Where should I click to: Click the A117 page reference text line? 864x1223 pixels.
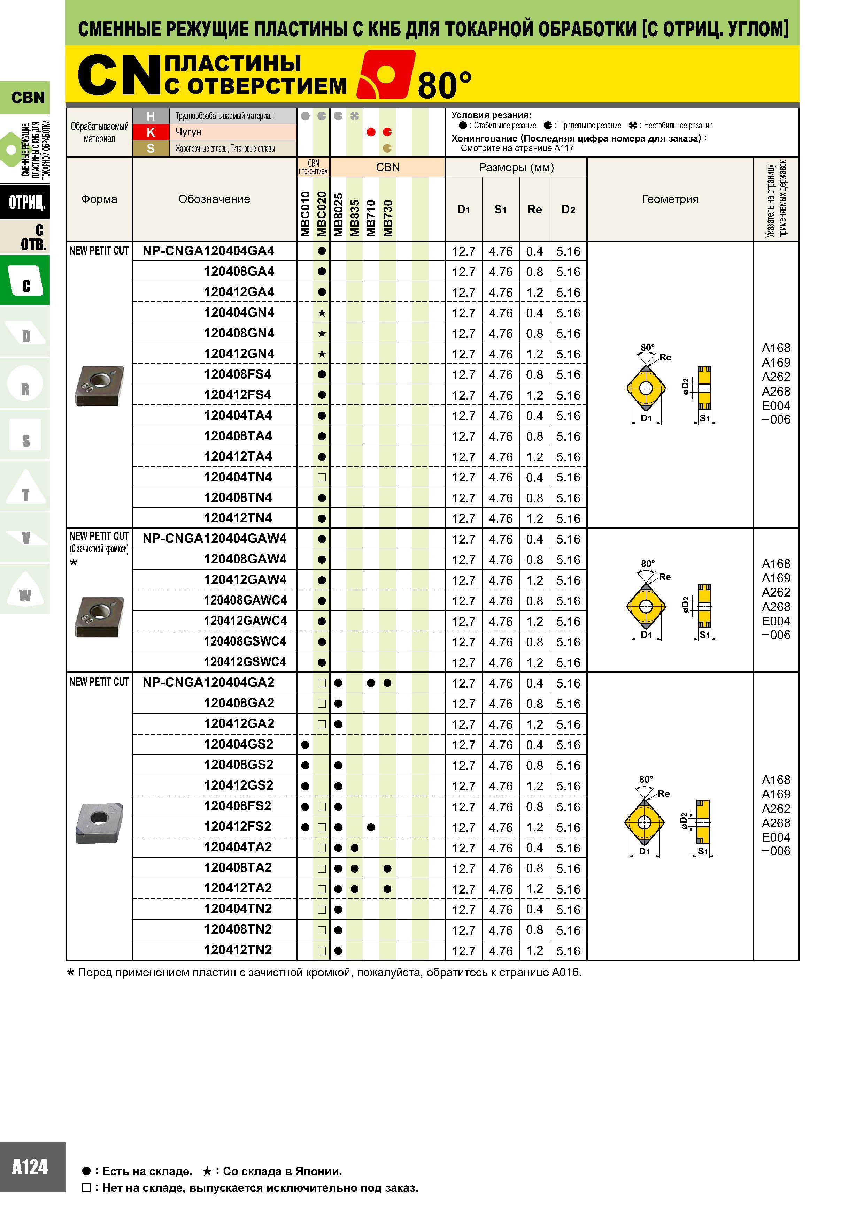(517, 148)
